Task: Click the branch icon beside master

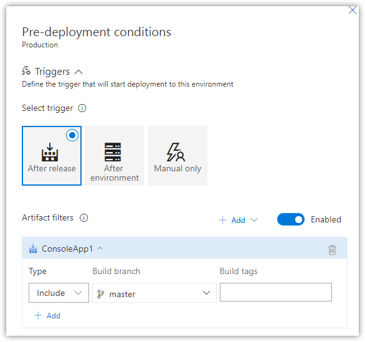Action: click(100, 294)
